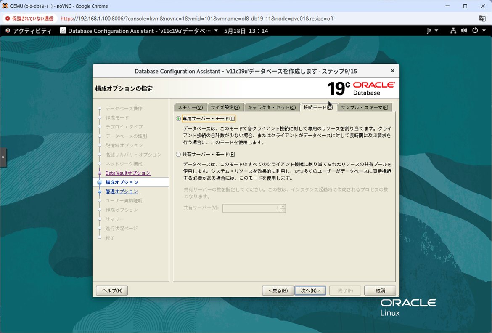
Task: Click the power icon in top bar
Action: (475, 31)
